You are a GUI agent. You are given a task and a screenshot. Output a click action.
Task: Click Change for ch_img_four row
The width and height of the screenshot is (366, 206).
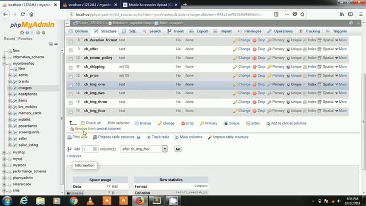pyautogui.click(x=241, y=110)
